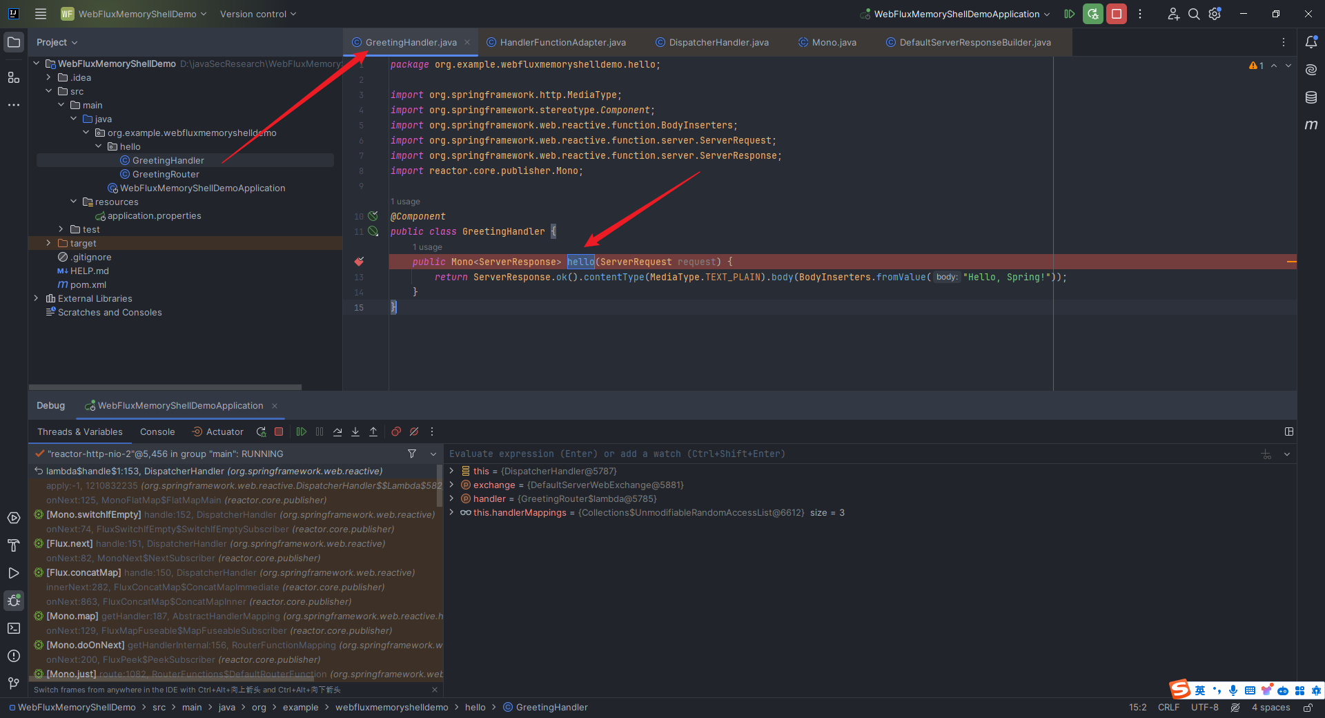Click the warnings indicator in editor
This screenshot has height=718, width=1325.
(x=1256, y=66)
